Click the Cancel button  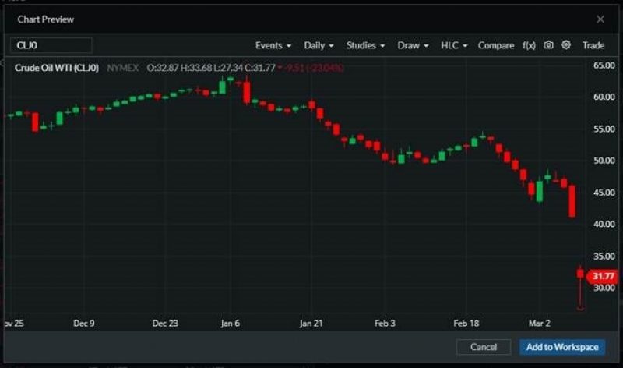[x=484, y=347]
